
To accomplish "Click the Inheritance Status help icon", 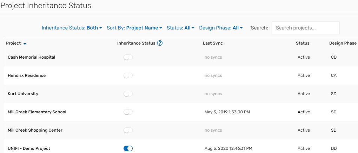I will point(160,43).
